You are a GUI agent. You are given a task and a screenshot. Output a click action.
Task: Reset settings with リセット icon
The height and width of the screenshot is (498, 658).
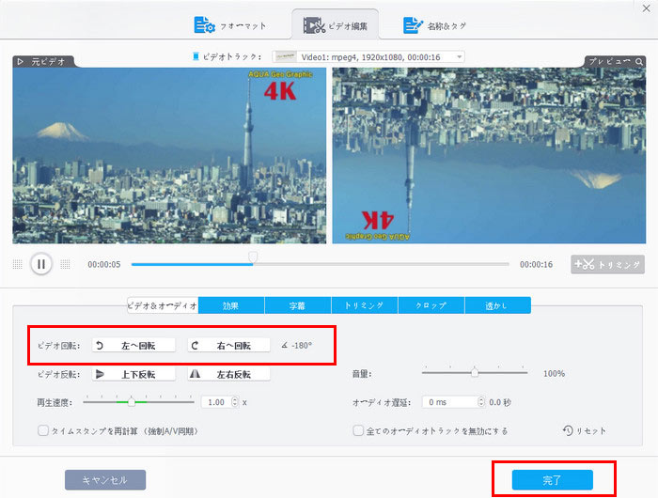[584, 430]
